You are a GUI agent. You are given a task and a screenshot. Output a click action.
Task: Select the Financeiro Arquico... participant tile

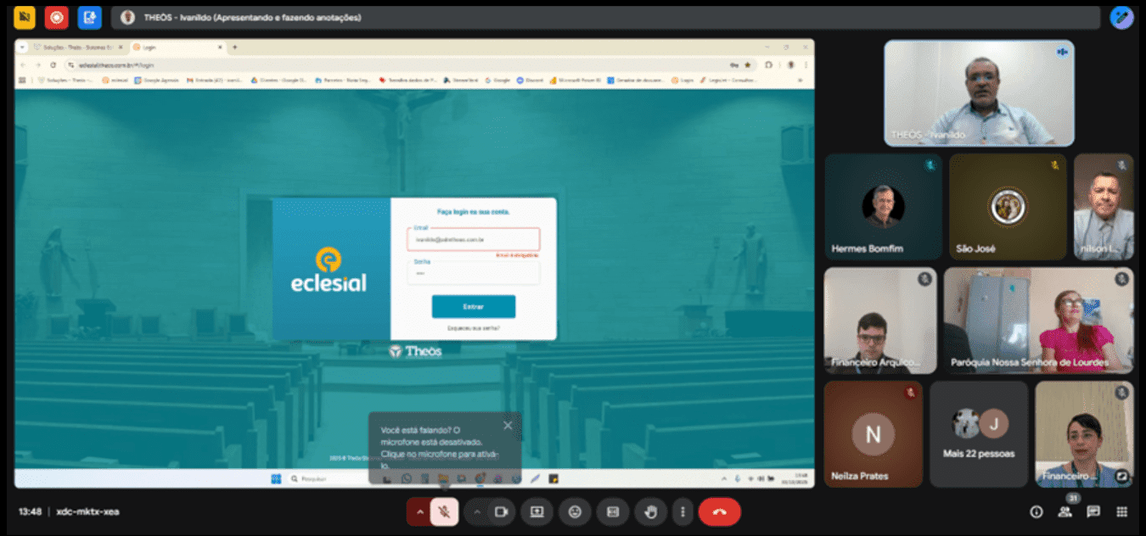click(x=880, y=321)
